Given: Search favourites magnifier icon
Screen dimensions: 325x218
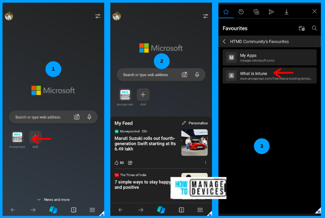Looking at the screenshot, I should click(x=314, y=28).
